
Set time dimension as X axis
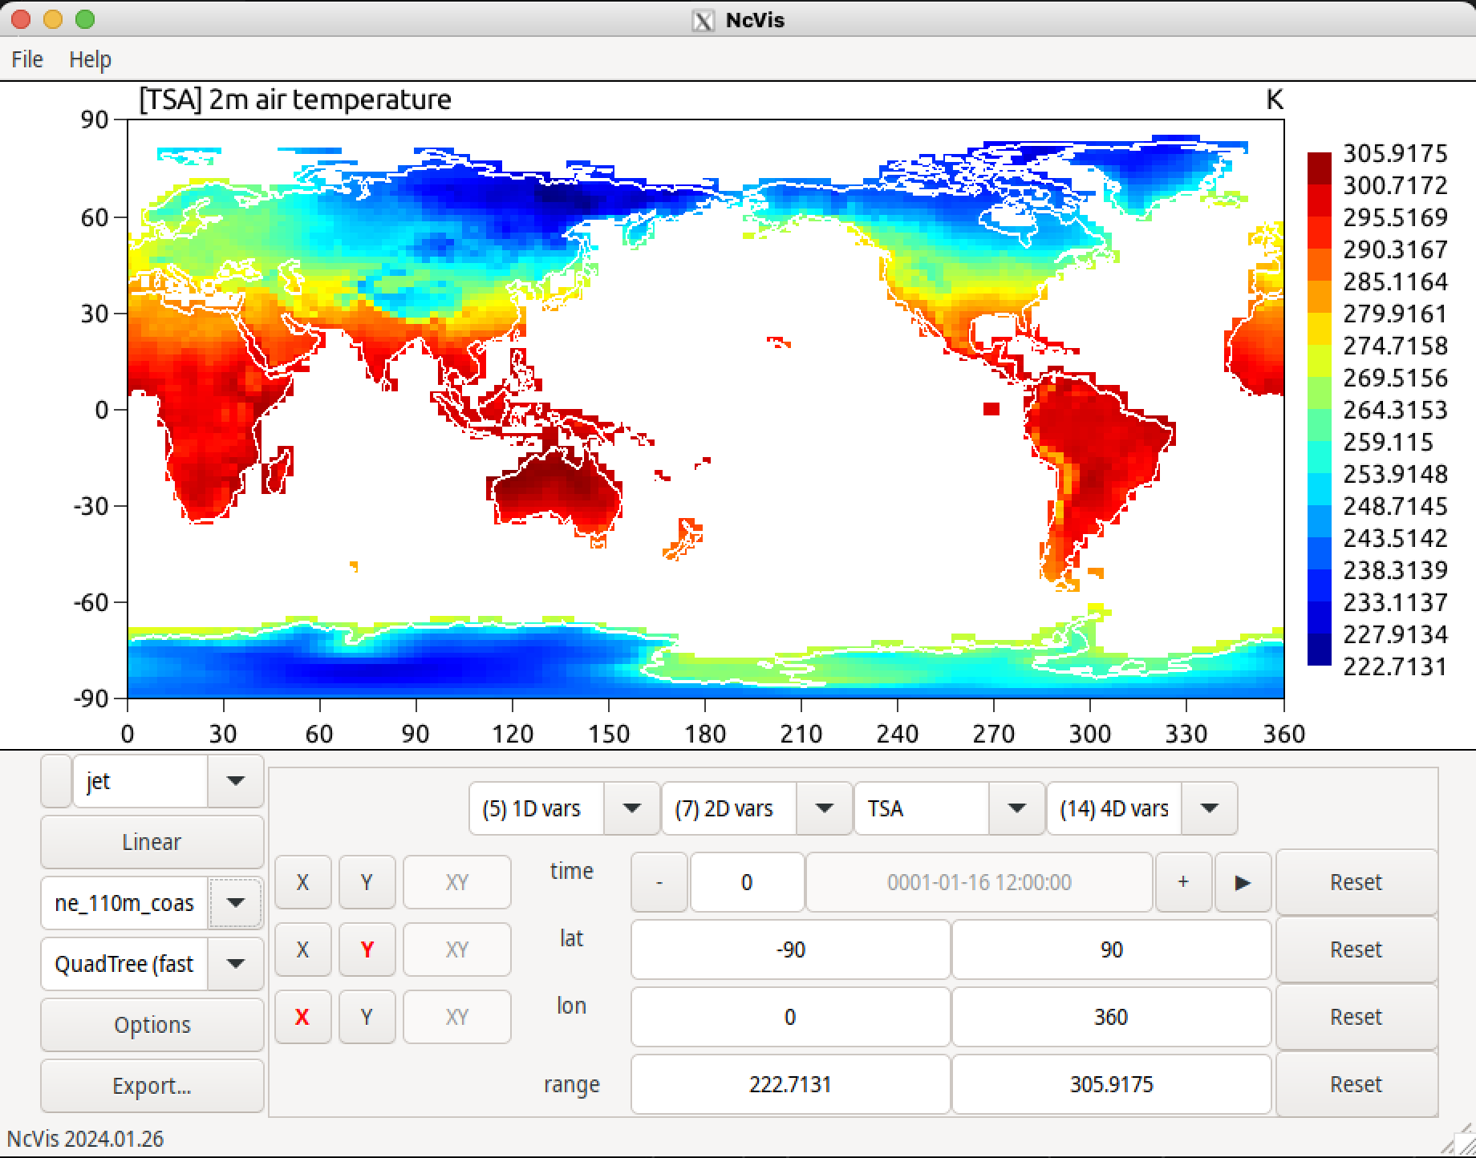pyautogui.click(x=302, y=882)
